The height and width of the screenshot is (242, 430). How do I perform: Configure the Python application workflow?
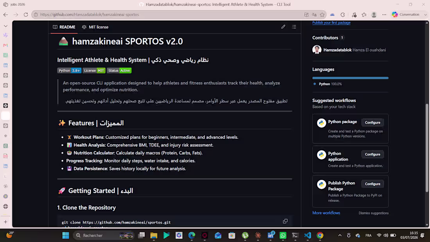[373, 154]
